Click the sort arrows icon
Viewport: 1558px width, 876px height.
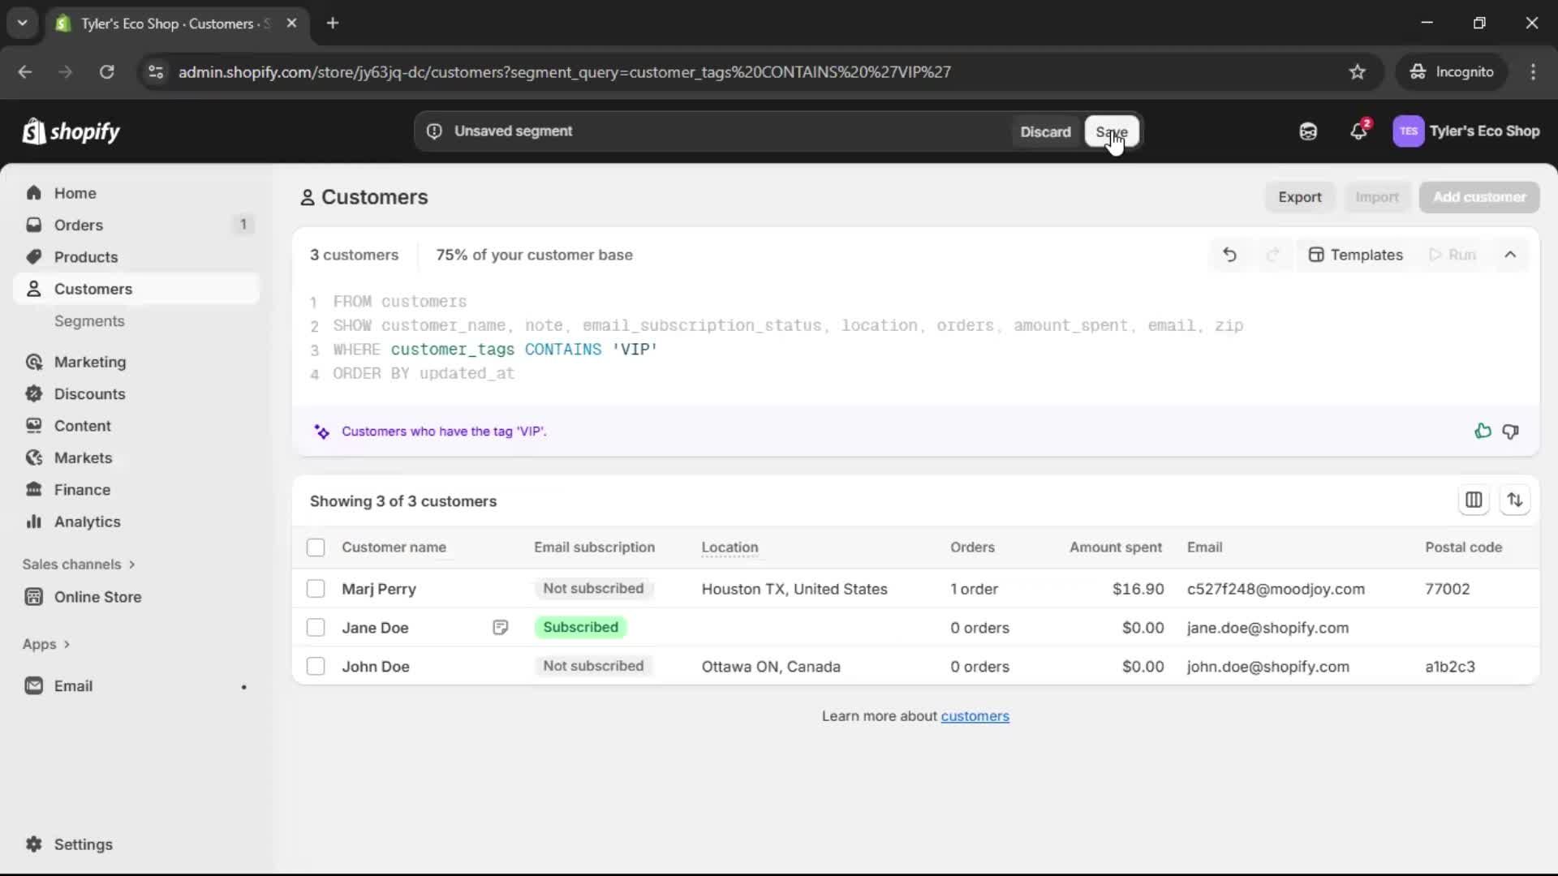[1514, 500]
